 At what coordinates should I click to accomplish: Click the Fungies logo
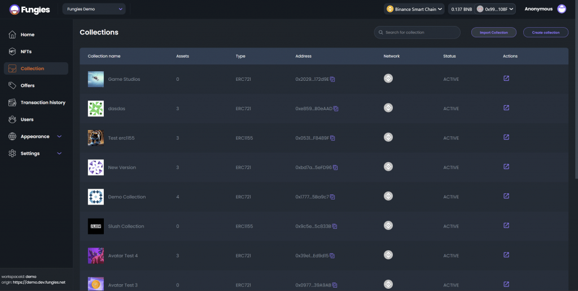click(x=29, y=10)
